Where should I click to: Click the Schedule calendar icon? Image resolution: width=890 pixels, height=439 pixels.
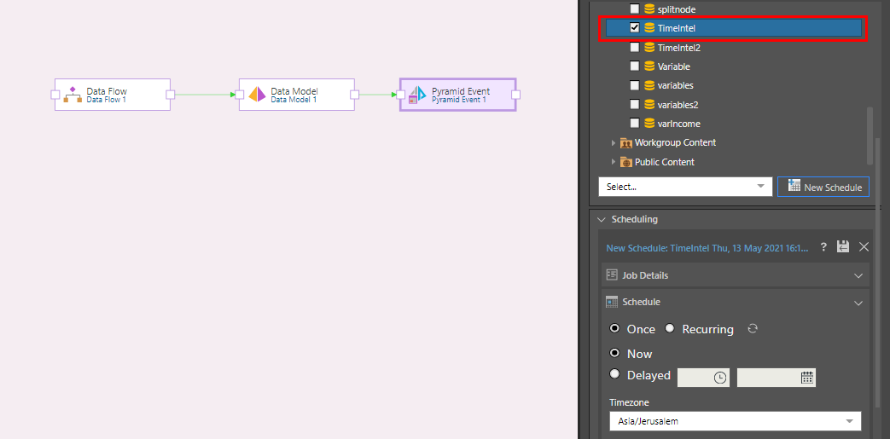coord(611,302)
